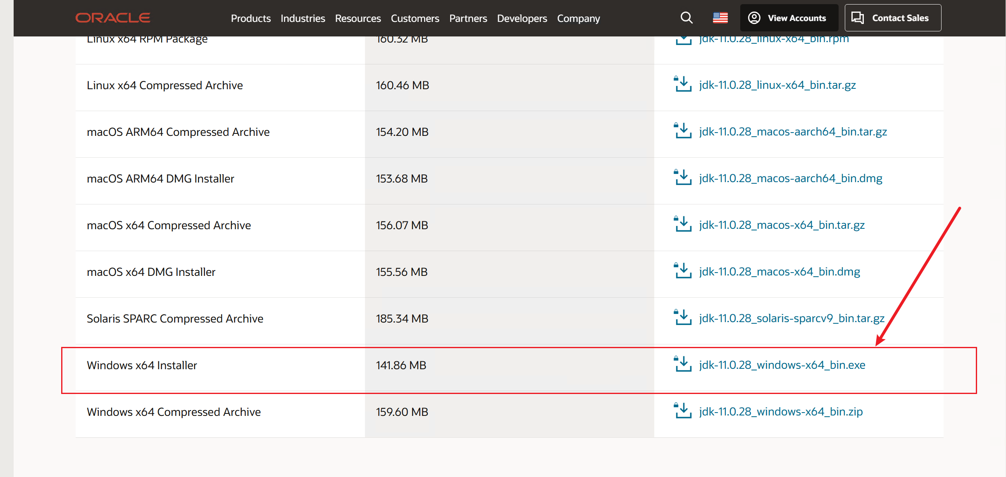Click the View Accounts button
Viewport: 1006px width, 477px height.
point(789,18)
